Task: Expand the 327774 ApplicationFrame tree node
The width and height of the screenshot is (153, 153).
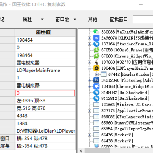Action: (x=89, y=111)
